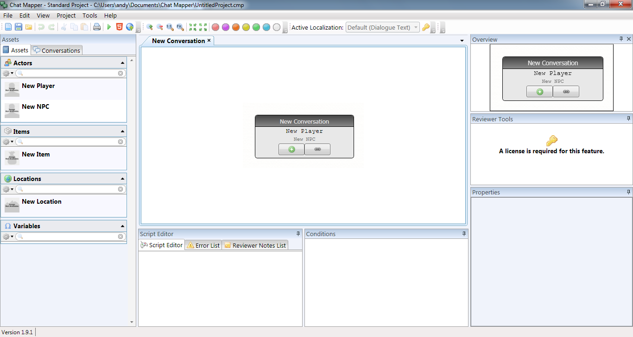The image size is (633, 337).
Task: Select the purple node color swatch
Action: coord(226,27)
